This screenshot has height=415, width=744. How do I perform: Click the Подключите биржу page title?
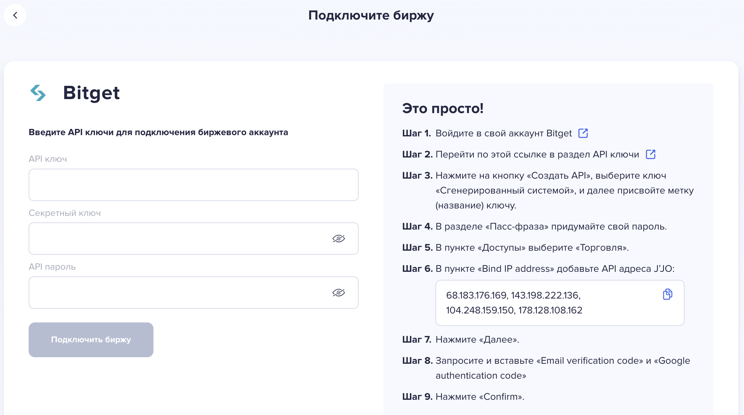click(371, 15)
